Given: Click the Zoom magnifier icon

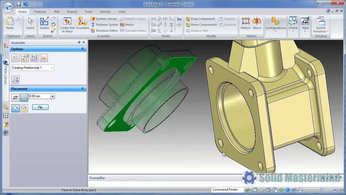Looking at the screenshot, I should click(x=262, y=190).
